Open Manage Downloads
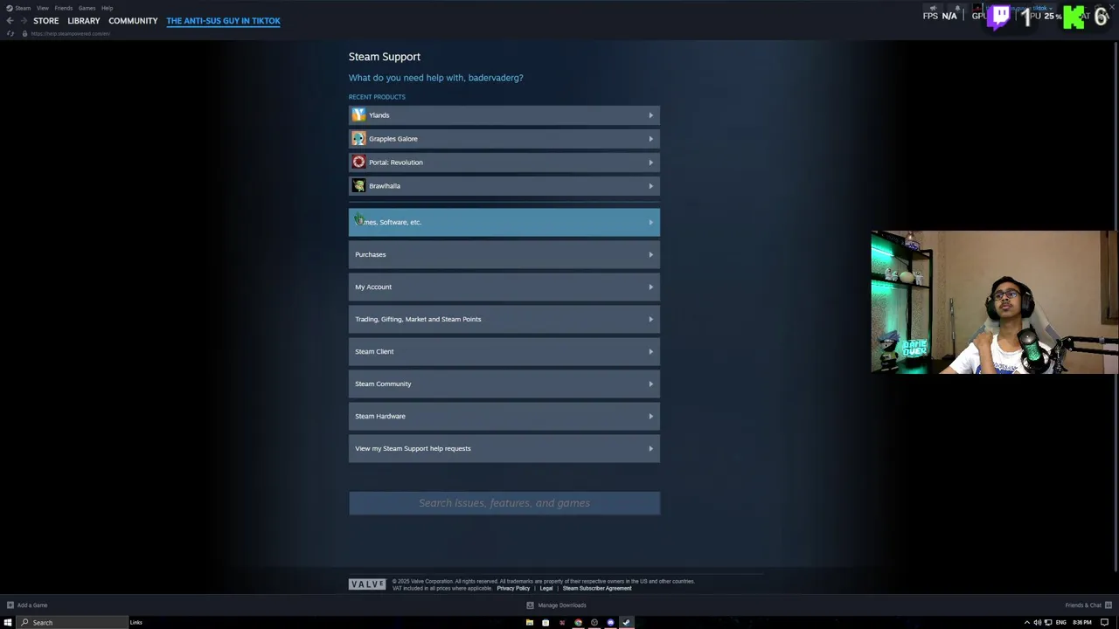This screenshot has height=629, width=1119. coord(557,605)
